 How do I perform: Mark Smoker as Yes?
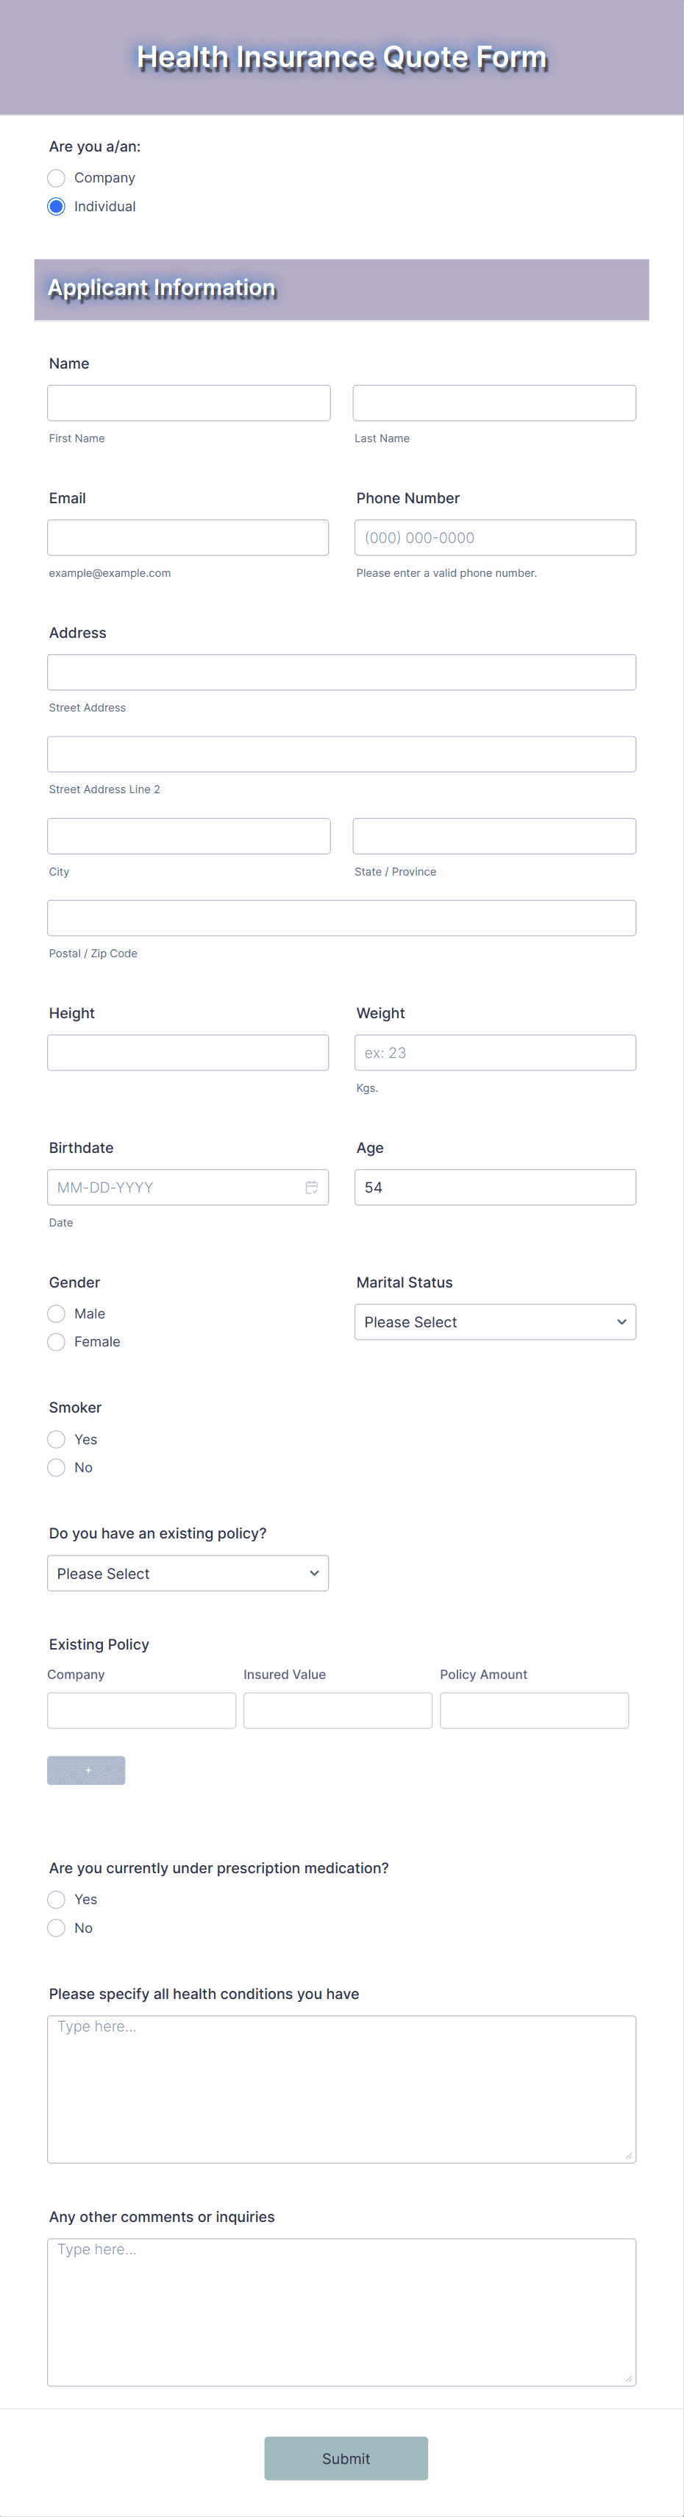pos(56,1439)
